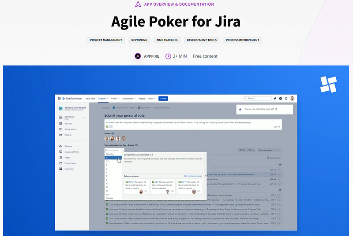Open People in Jira navigation
Viewport: 353px width, 236px height.
[x=142, y=98]
